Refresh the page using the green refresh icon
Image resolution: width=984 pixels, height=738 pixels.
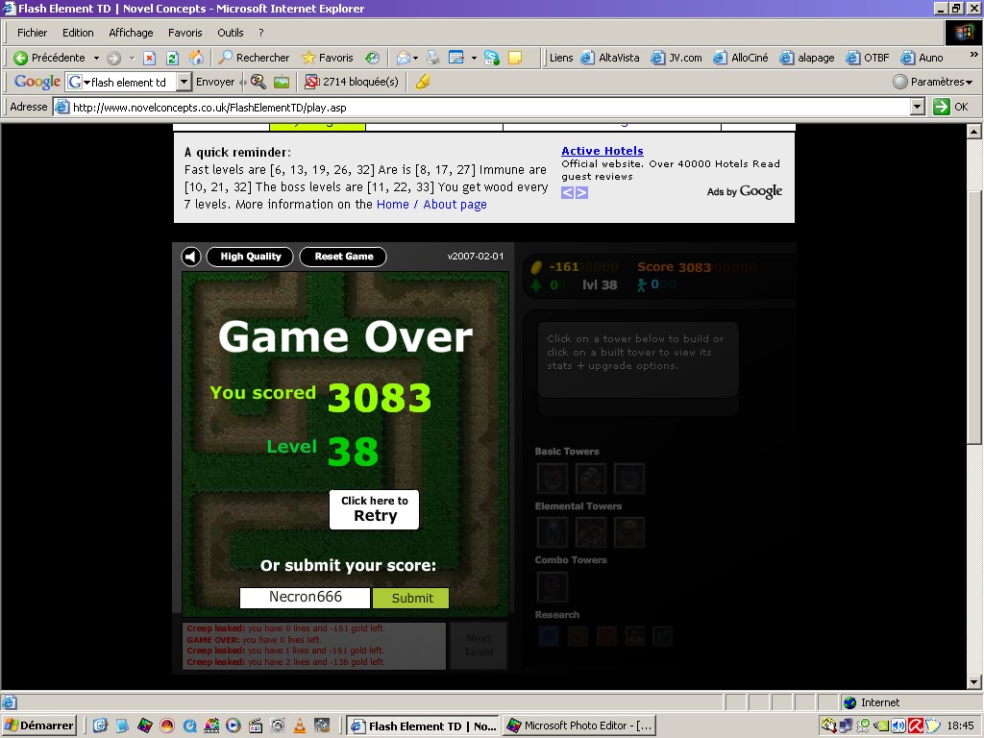173,58
